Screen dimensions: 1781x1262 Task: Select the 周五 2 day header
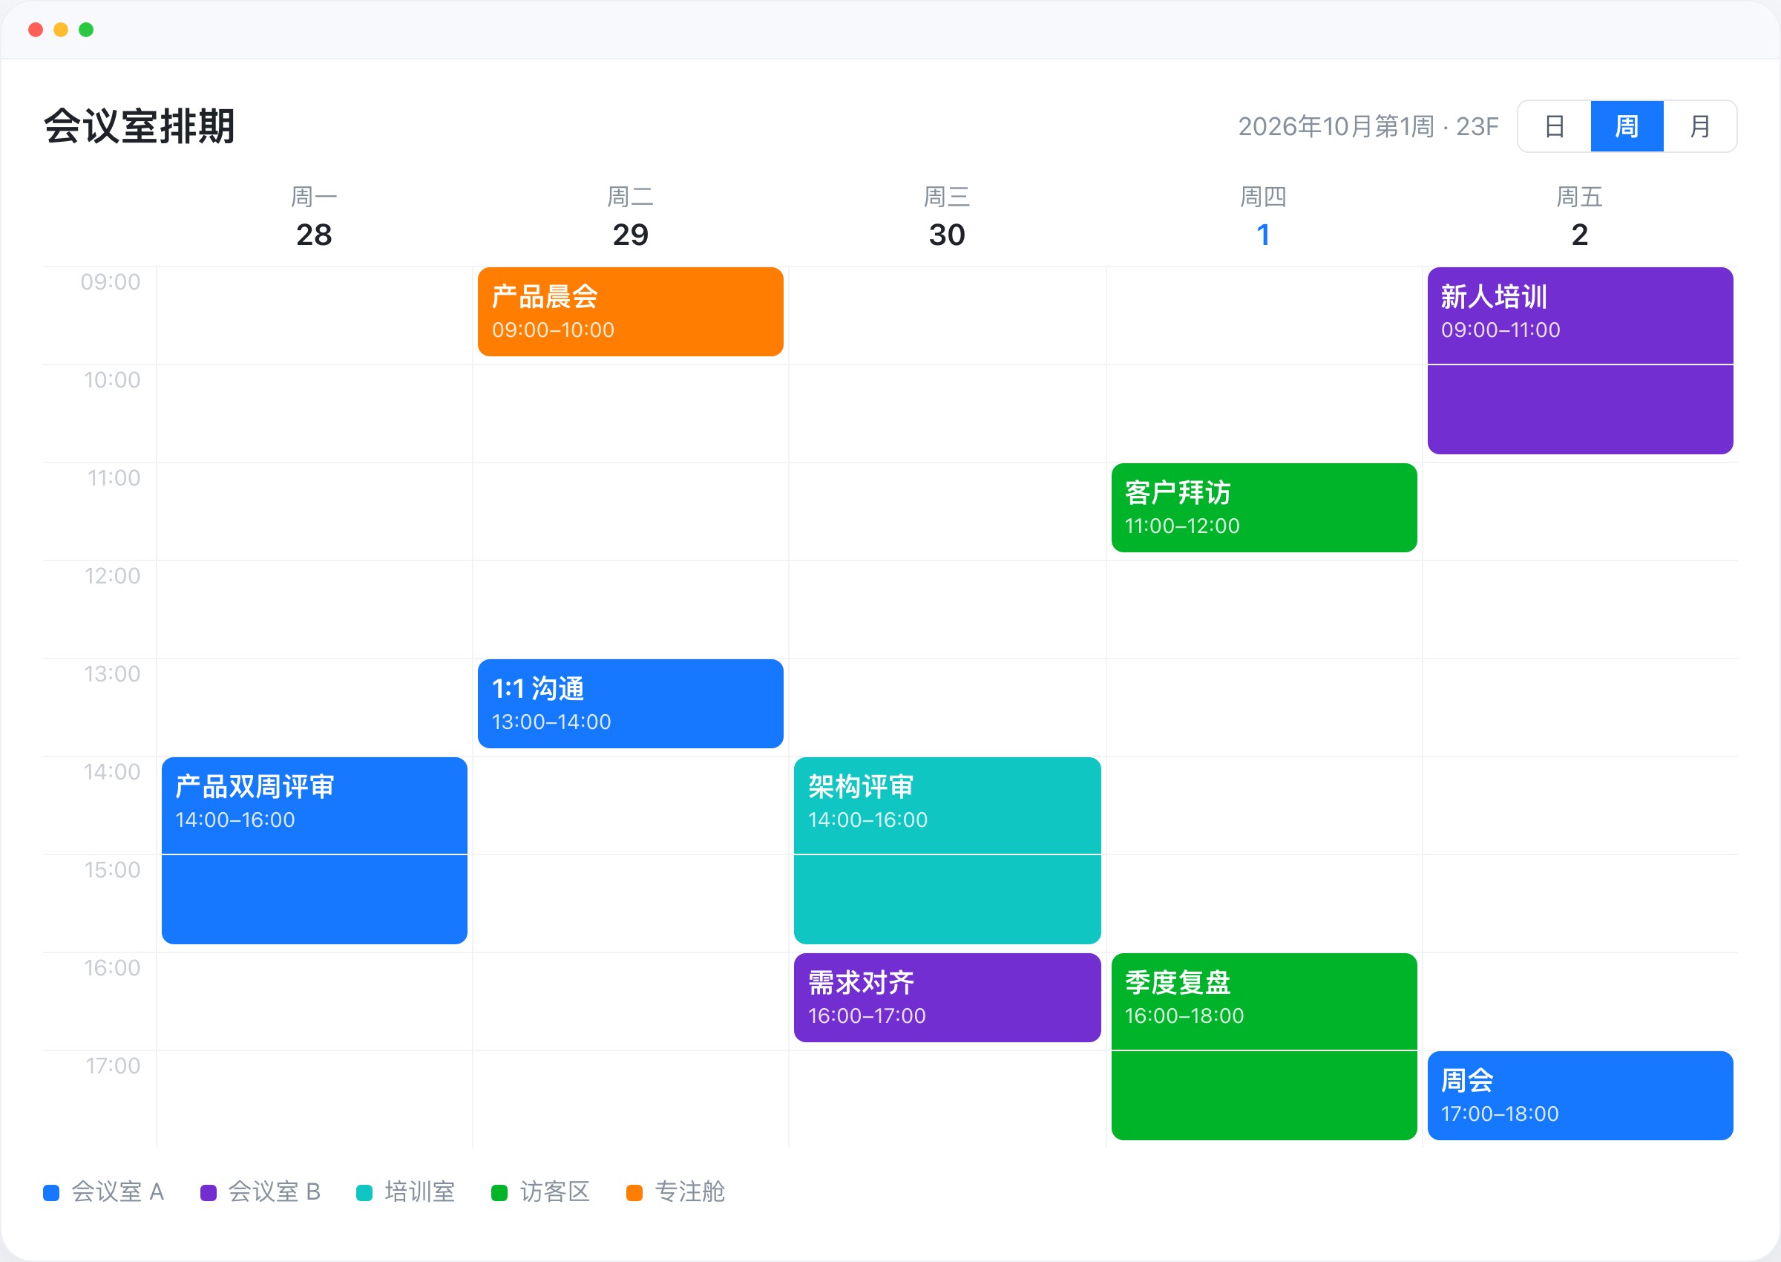(1579, 217)
